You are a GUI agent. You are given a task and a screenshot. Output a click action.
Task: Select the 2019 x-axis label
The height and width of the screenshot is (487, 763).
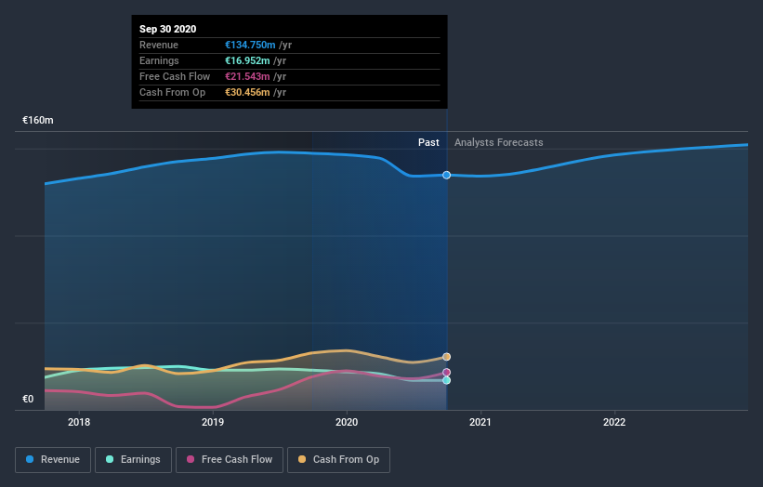pos(213,422)
